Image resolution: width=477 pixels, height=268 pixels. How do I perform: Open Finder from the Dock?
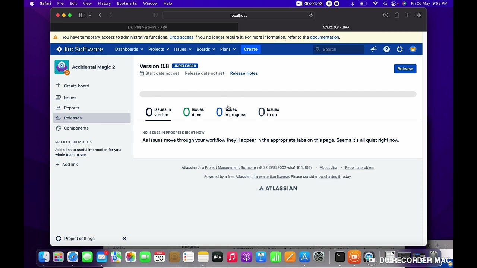(x=44, y=257)
